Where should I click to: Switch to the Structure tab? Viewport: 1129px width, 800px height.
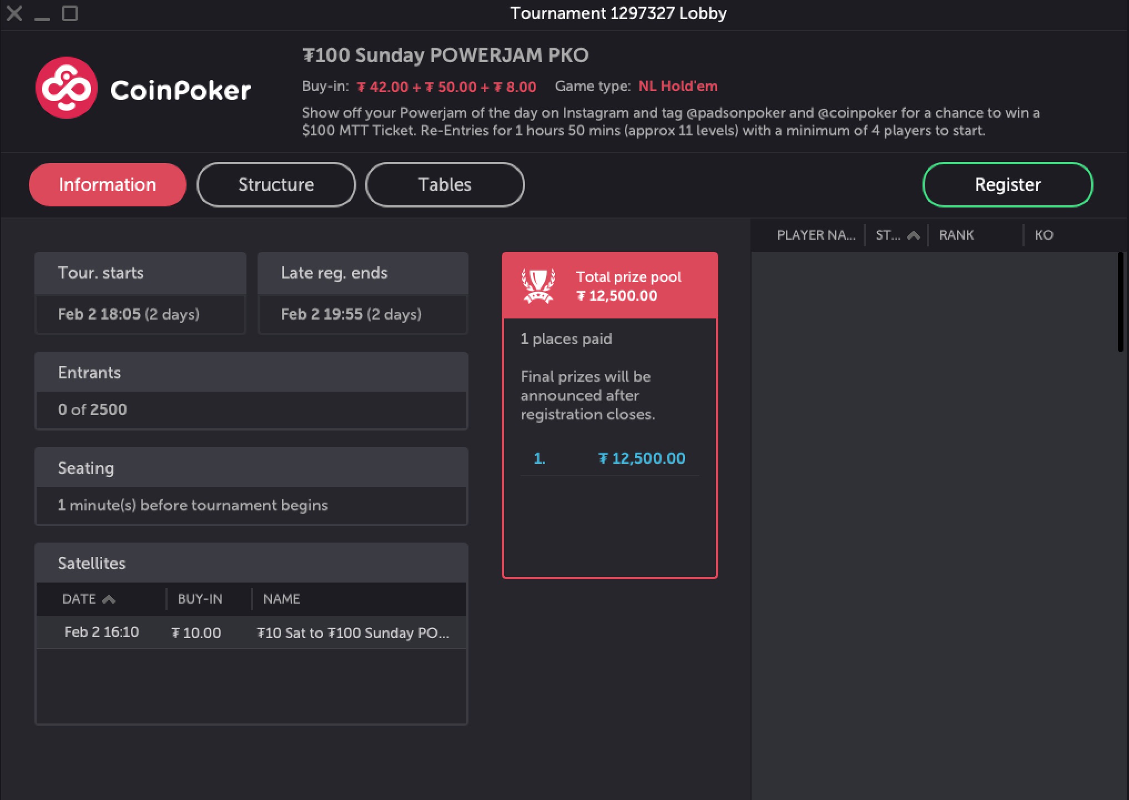click(276, 185)
